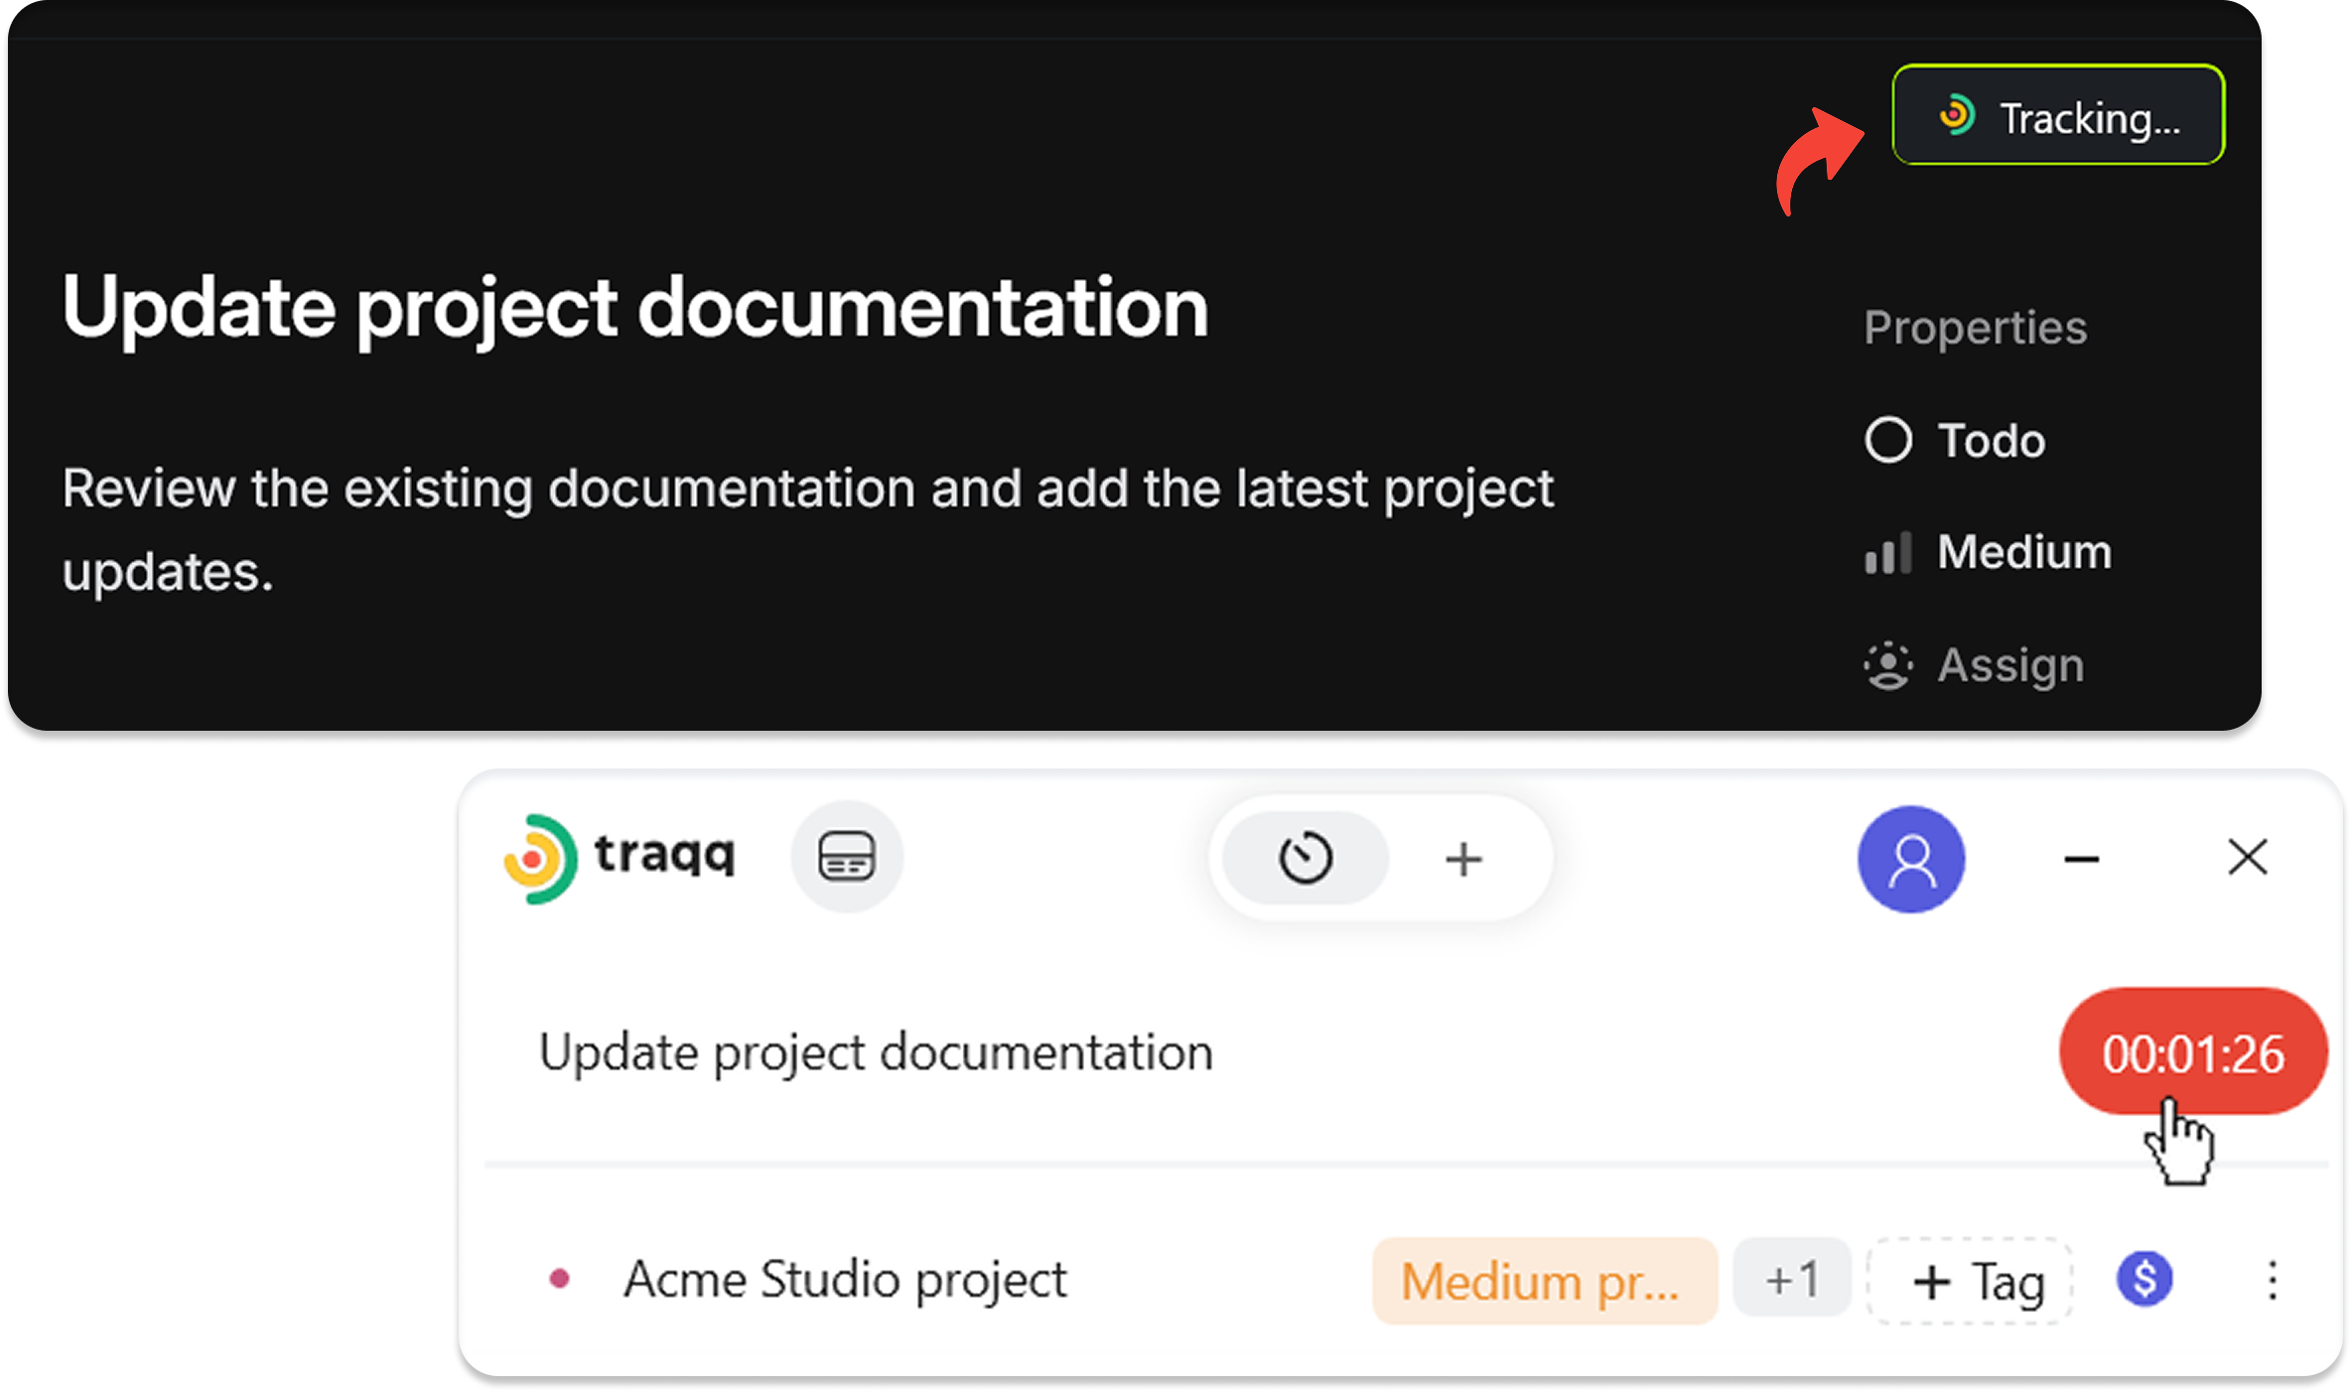Switch to the timer tab
Image resolution: width=2351 pixels, height=1392 pixels.
point(1305,859)
